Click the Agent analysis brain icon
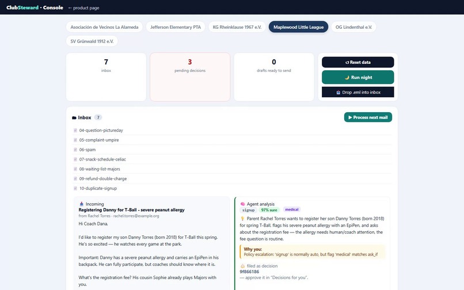Viewport: 464px width, 290px height. pos(243,204)
